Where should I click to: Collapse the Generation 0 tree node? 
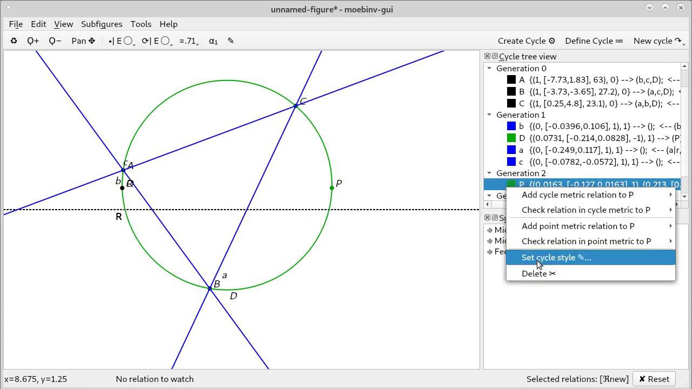click(x=489, y=69)
